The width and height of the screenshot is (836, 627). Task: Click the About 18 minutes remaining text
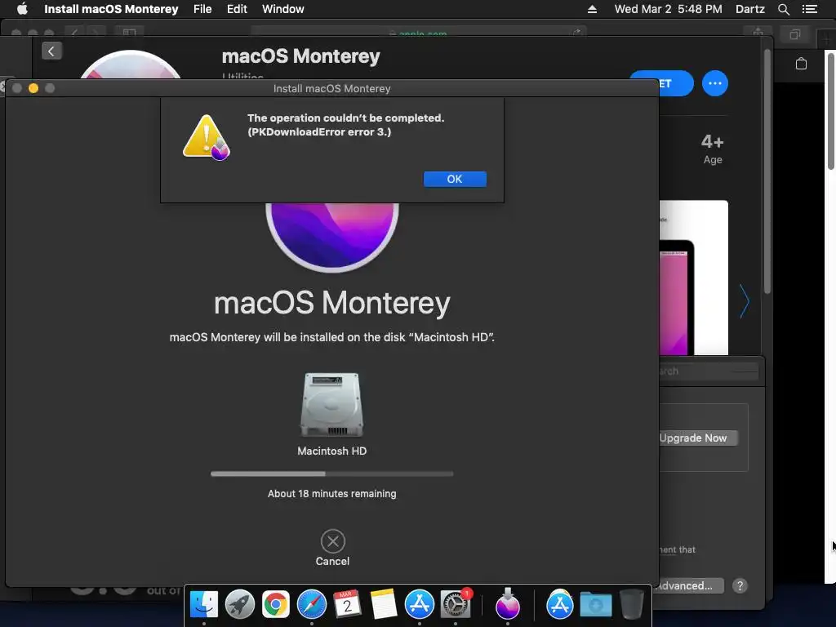coord(331,494)
